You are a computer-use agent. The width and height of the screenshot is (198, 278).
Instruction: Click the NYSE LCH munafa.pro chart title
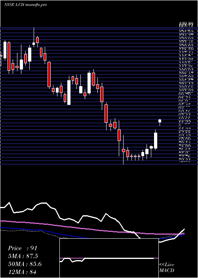pos(25,5)
